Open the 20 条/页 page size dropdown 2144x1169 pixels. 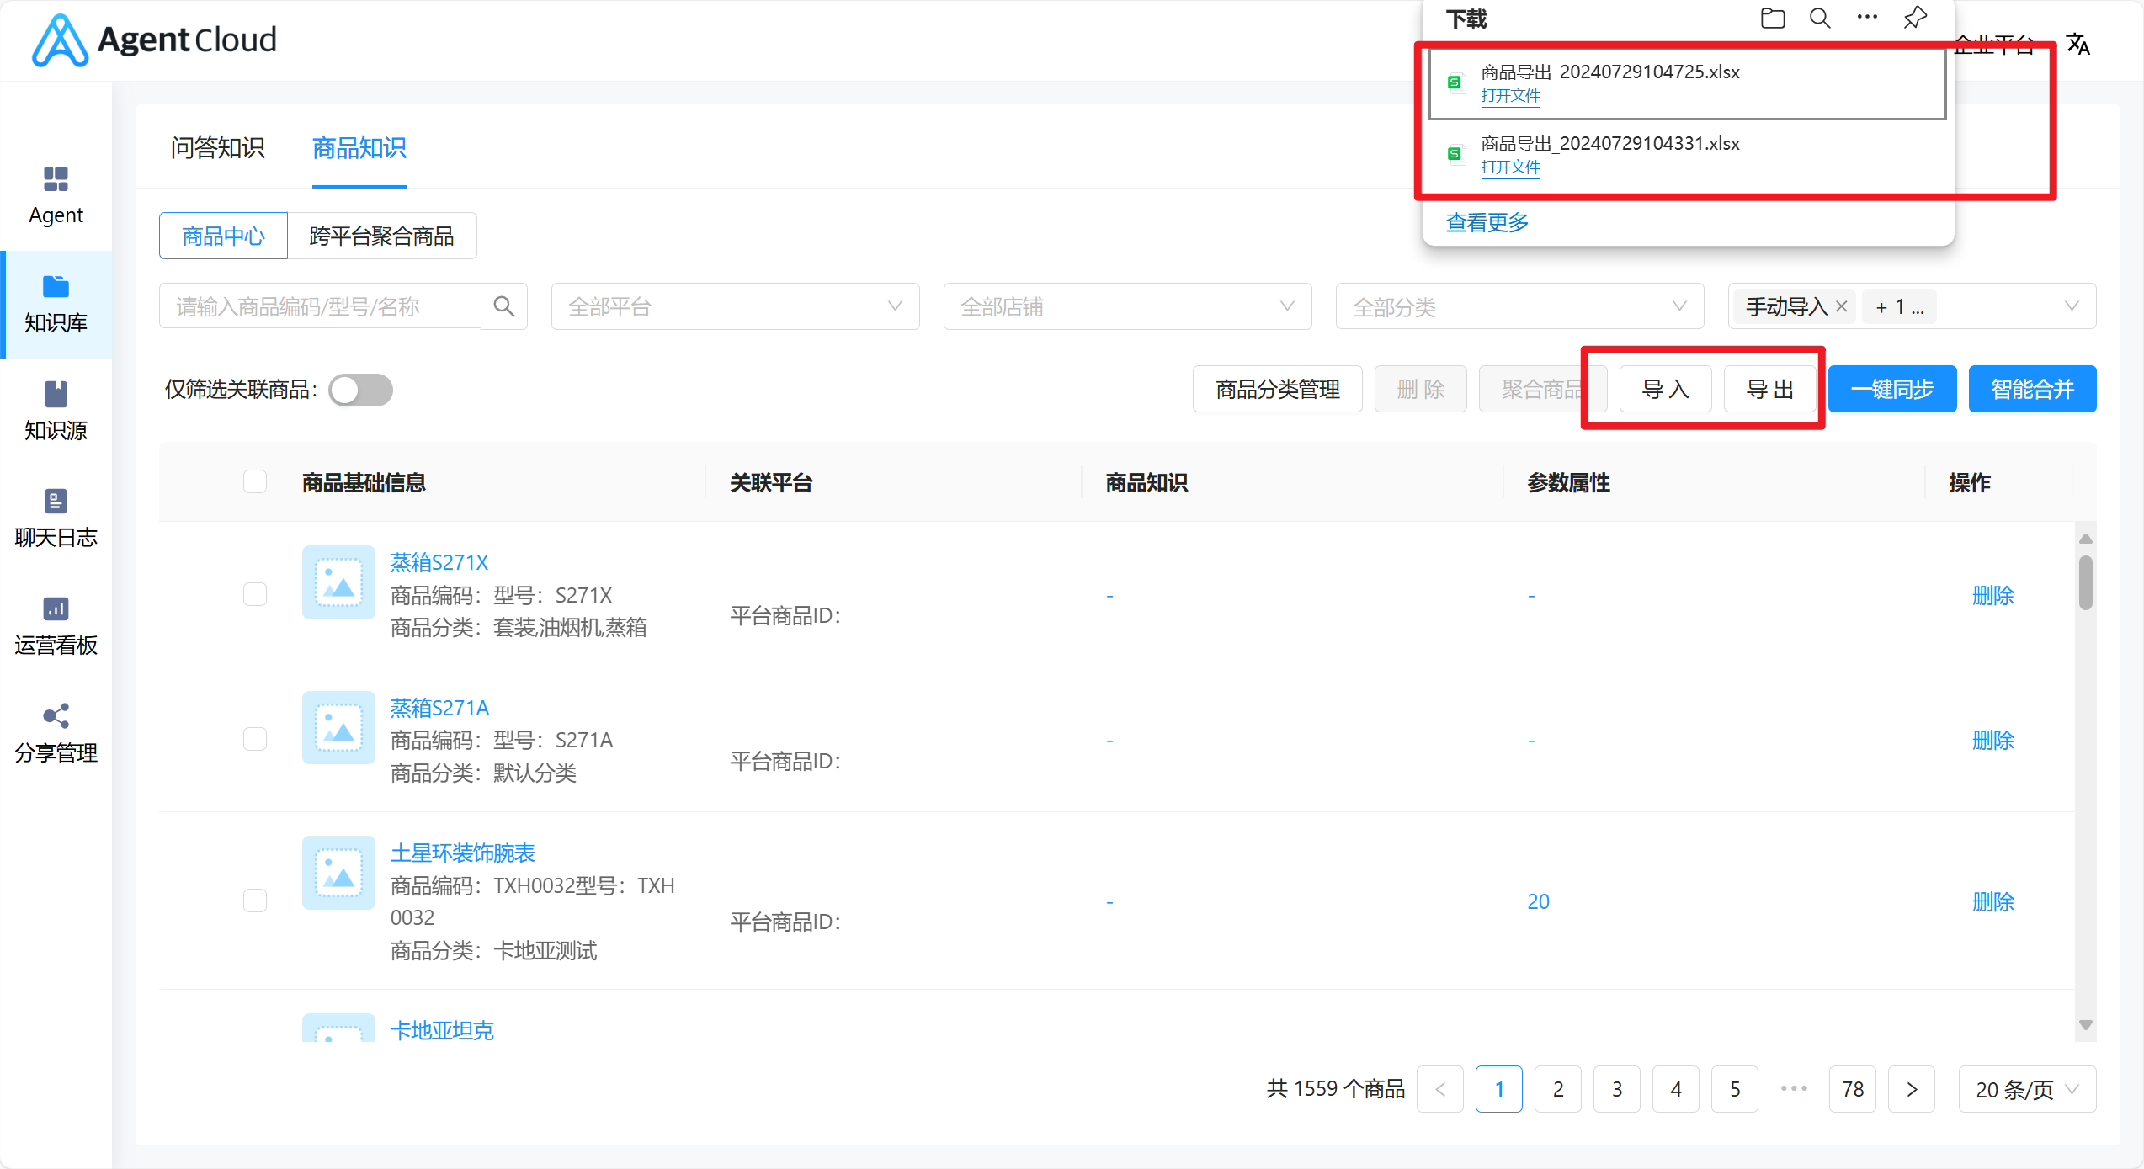[2027, 1089]
